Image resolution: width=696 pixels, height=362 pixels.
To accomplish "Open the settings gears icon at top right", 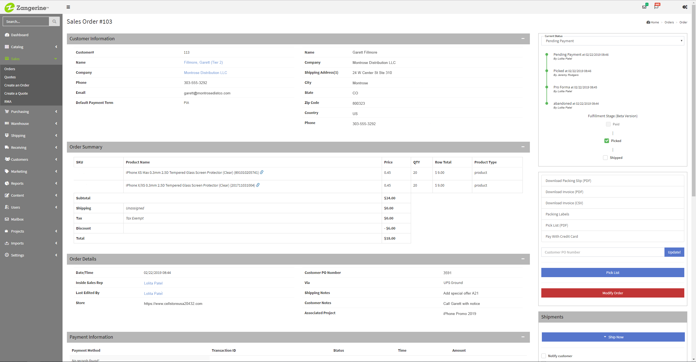I will coord(685,7).
